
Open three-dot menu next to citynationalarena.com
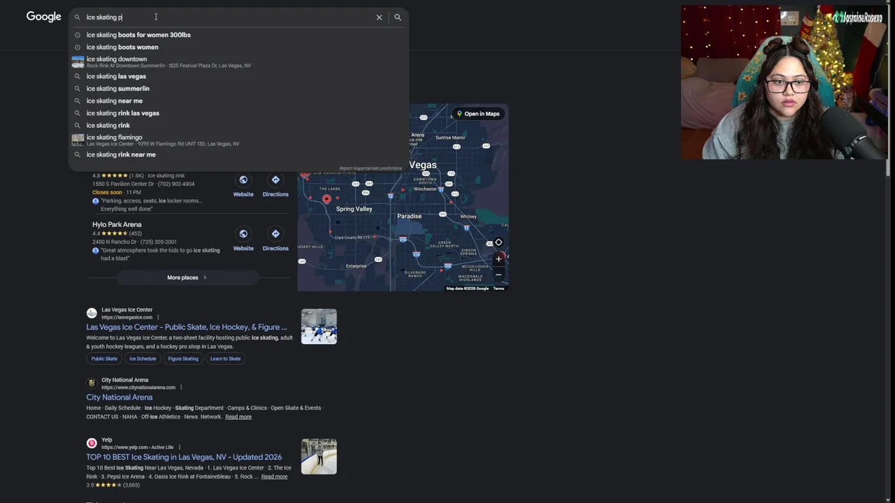coord(181,387)
